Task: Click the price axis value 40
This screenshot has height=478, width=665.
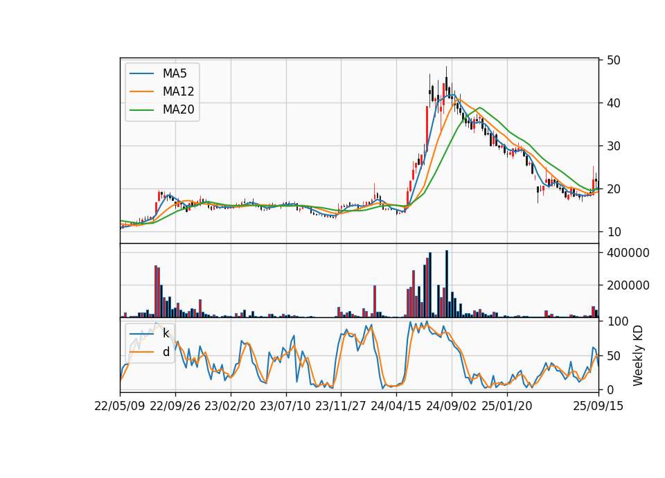Action: tap(613, 103)
